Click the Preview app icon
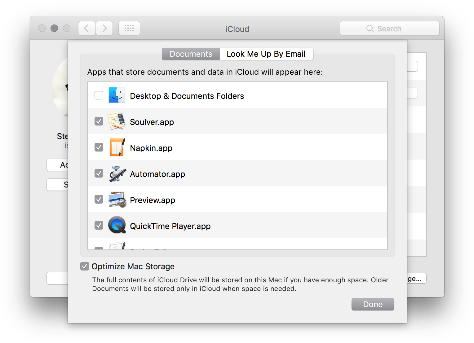Viewport: 474px width, 343px height. tap(117, 199)
